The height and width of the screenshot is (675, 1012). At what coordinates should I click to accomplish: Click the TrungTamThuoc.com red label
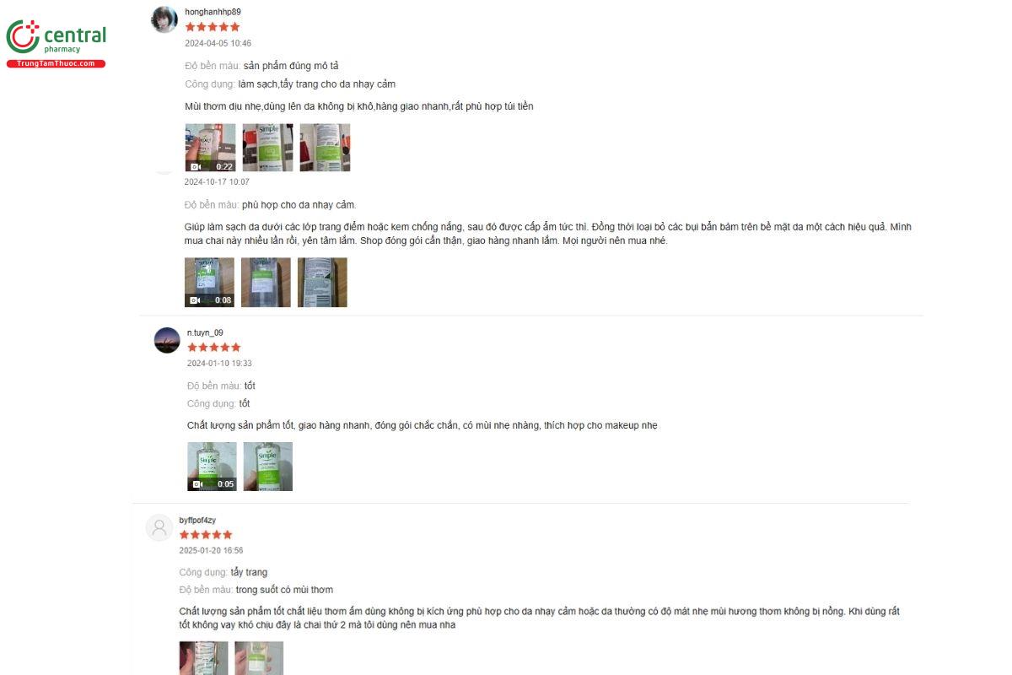[56, 64]
